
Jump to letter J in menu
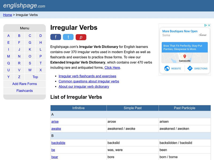pyautogui.click(x=19, y=49)
